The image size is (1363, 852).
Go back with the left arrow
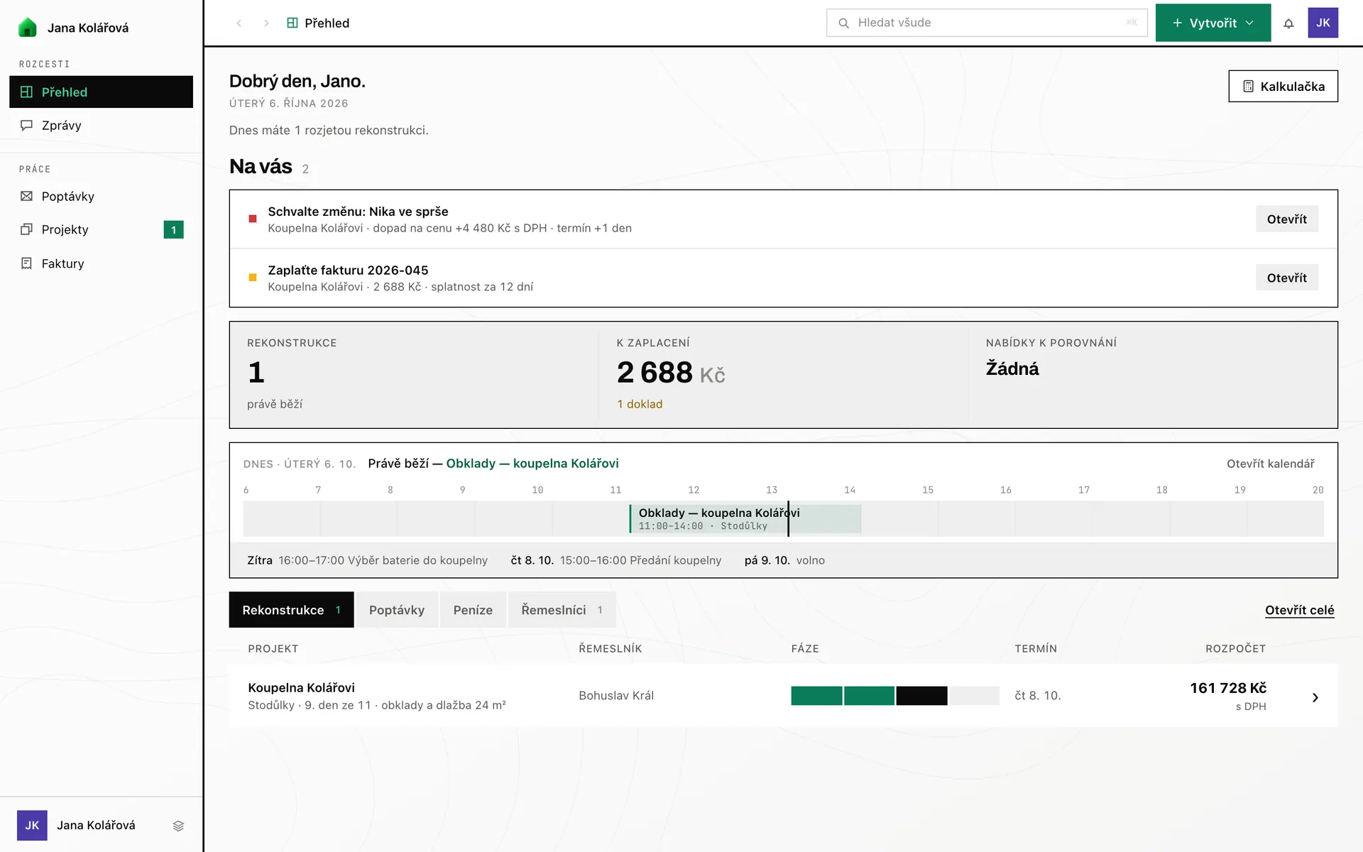239,23
